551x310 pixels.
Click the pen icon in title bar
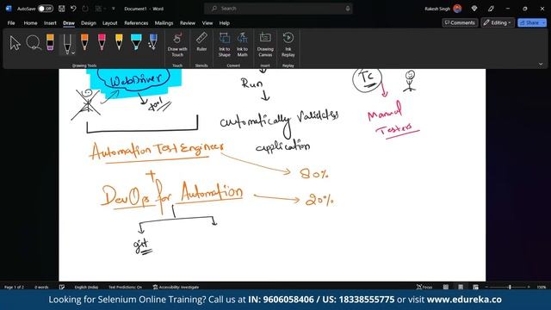pyautogui.click(x=492, y=9)
